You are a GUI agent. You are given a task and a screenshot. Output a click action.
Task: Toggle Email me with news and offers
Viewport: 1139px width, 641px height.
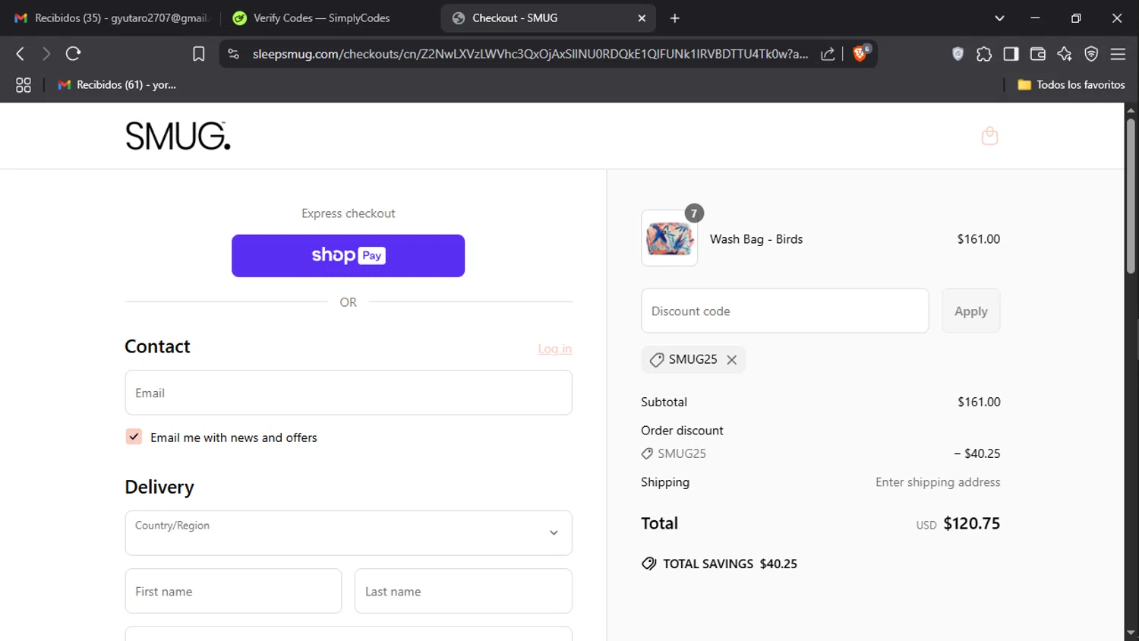[x=134, y=437]
